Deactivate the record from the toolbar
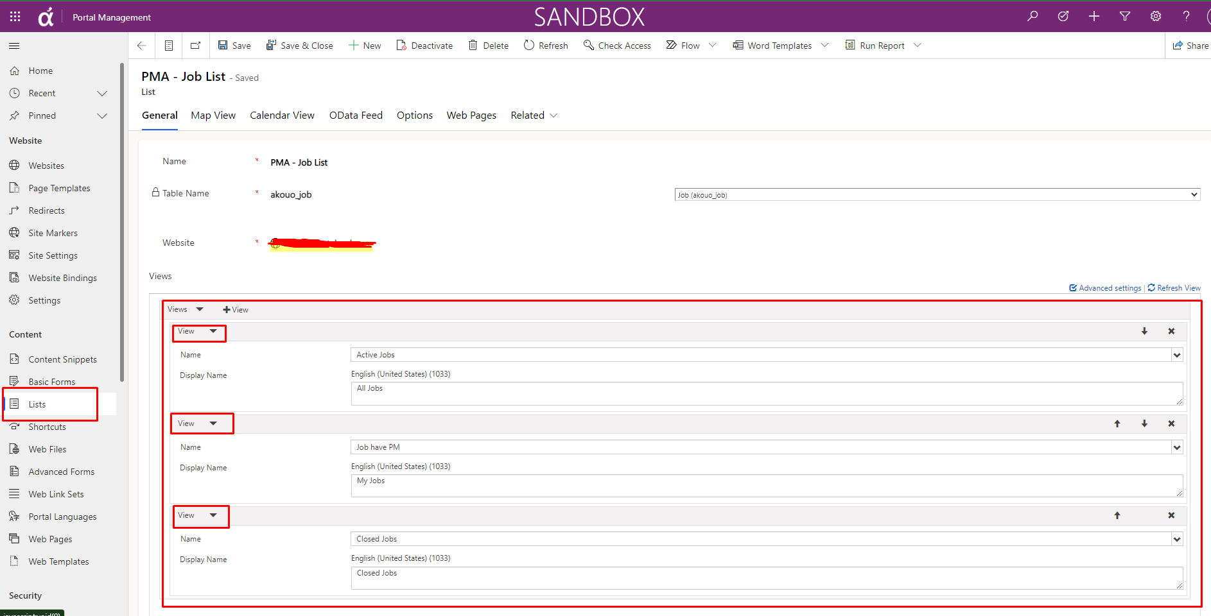The height and width of the screenshot is (616, 1211). click(x=424, y=45)
